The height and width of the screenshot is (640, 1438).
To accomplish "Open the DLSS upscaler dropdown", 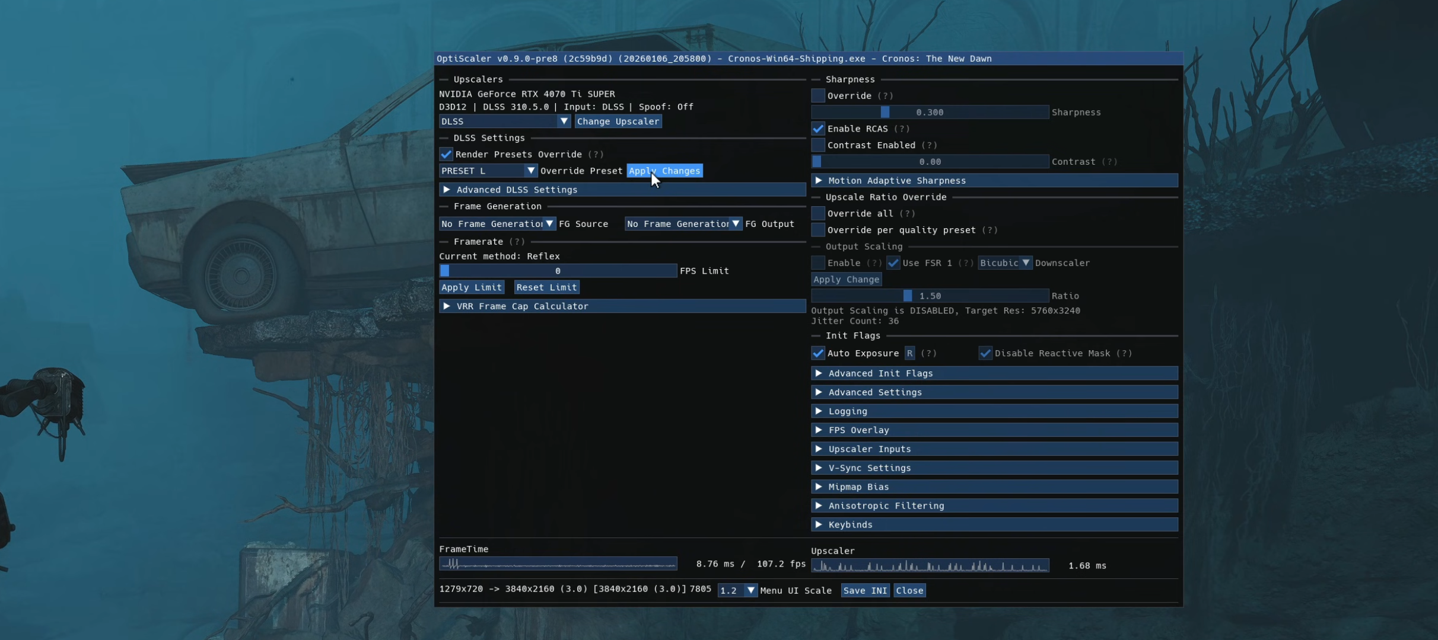I will pyautogui.click(x=504, y=121).
